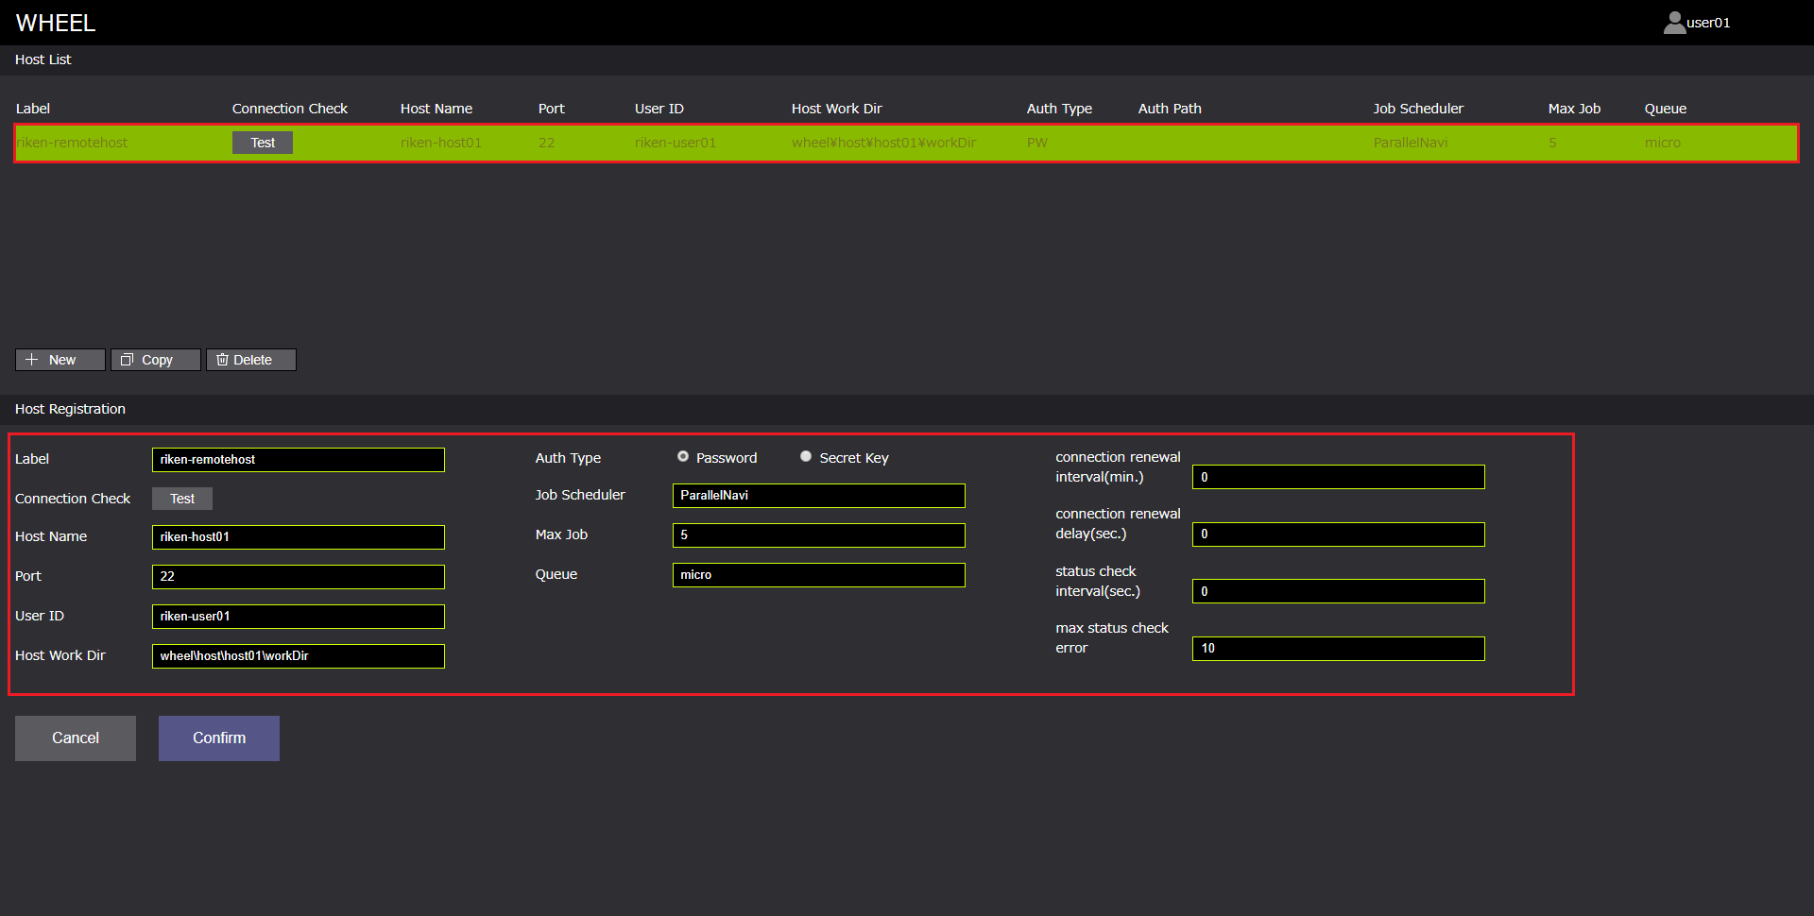The height and width of the screenshot is (916, 1814).
Task: Click the Queue input field
Action: coord(818,575)
